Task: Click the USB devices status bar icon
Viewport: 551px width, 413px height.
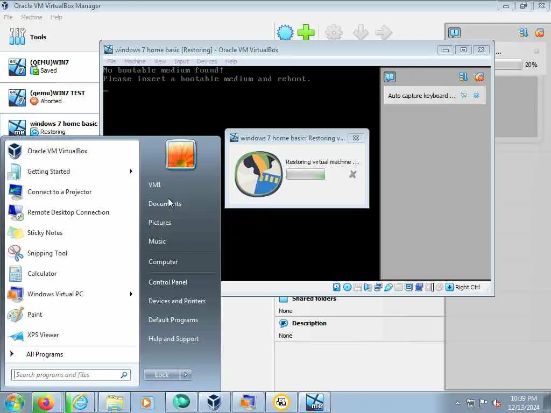Action: [x=388, y=287]
